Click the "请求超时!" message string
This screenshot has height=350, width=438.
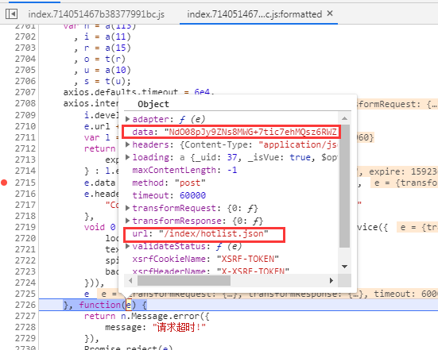(x=179, y=327)
